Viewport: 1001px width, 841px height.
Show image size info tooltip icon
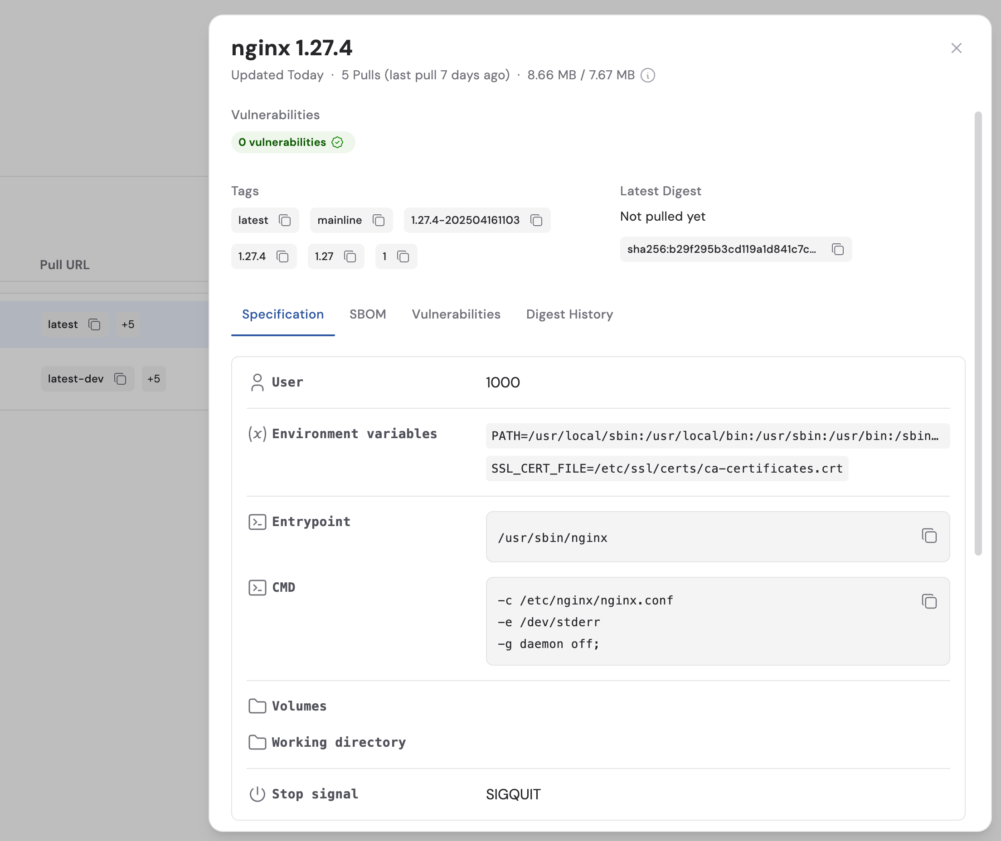coord(648,75)
